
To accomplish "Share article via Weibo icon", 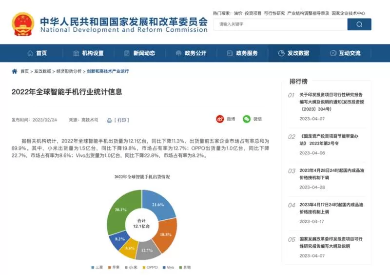I will (x=220, y=119).
